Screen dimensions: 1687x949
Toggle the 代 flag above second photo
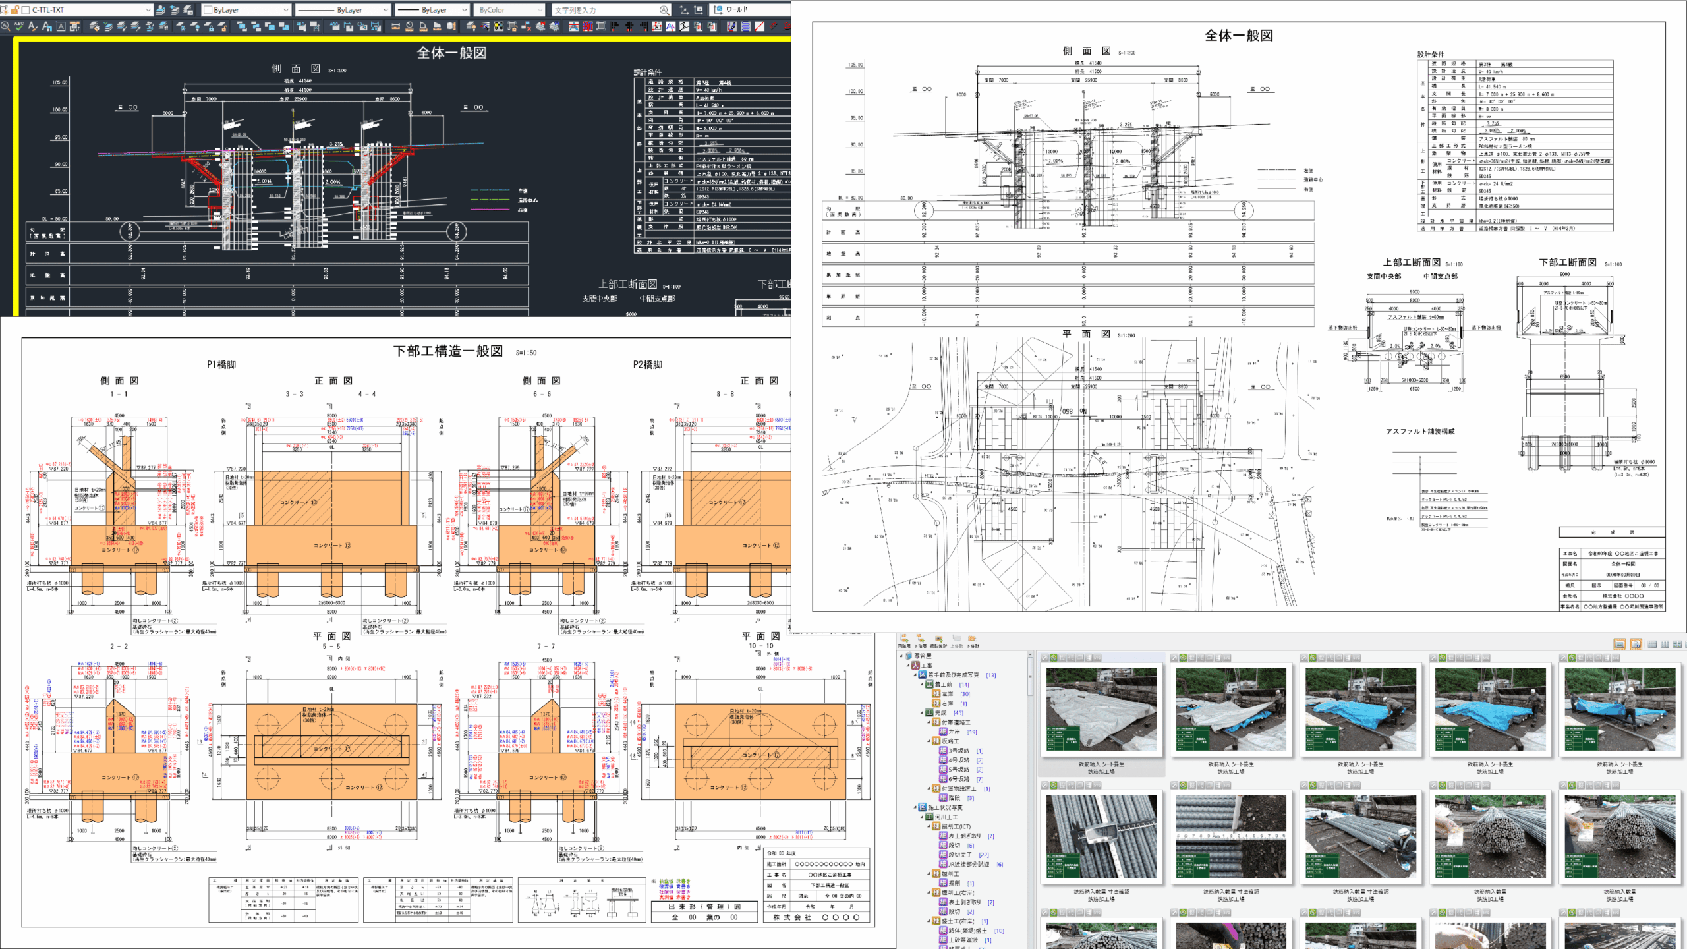pyautogui.click(x=1201, y=658)
